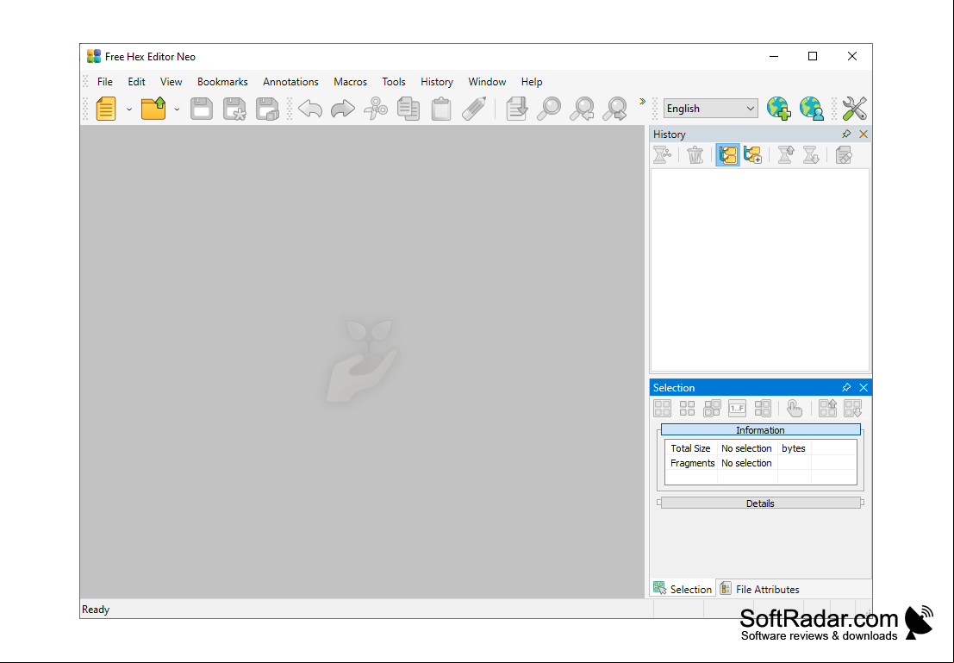The width and height of the screenshot is (954, 663).
Task: Open settings via wrench and screwdriver icon
Action: (854, 109)
